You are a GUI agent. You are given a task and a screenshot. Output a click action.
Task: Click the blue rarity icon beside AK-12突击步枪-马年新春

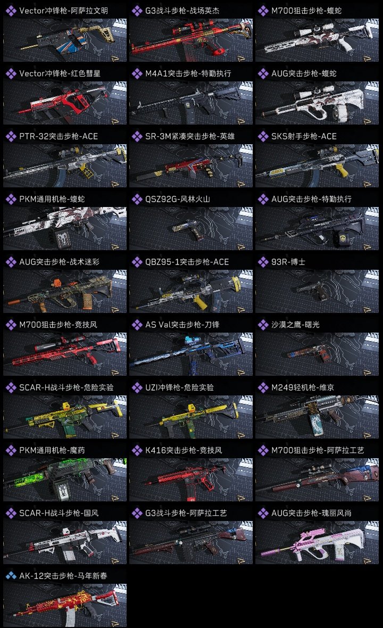click(11, 576)
